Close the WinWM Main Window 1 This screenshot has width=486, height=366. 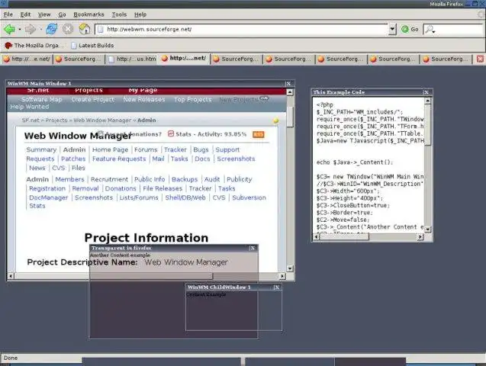tap(288, 84)
